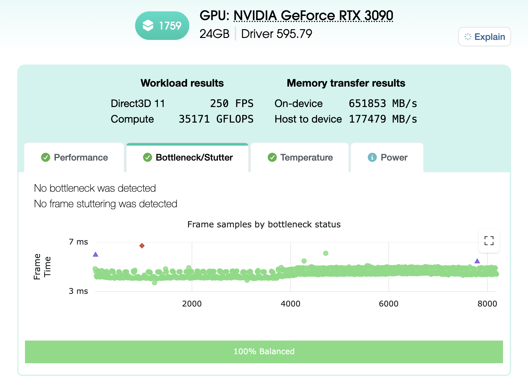The height and width of the screenshot is (384, 528).
Task: Click the Frame samples chart title
Action: (x=264, y=224)
